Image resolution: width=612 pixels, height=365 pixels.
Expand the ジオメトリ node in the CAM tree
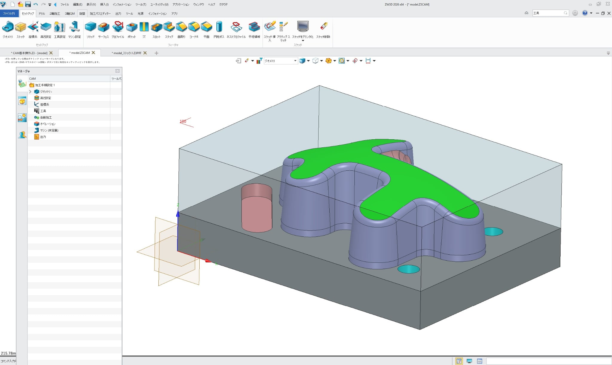(30, 91)
